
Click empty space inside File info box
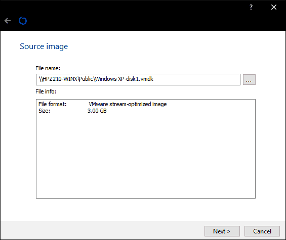(146, 155)
